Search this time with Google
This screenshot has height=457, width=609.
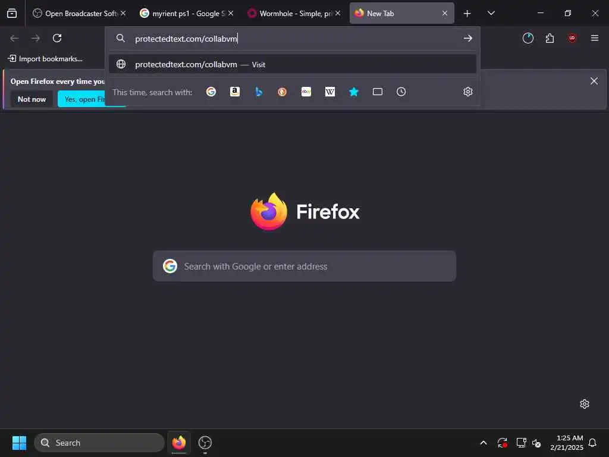pyautogui.click(x=211, y=92)
